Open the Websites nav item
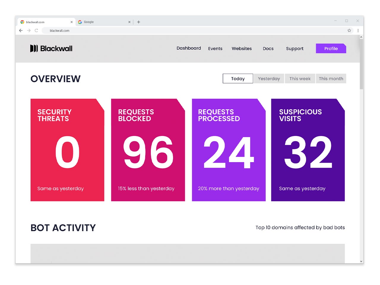The height and width of the screenshot is (285, 380). coord(242,49)
